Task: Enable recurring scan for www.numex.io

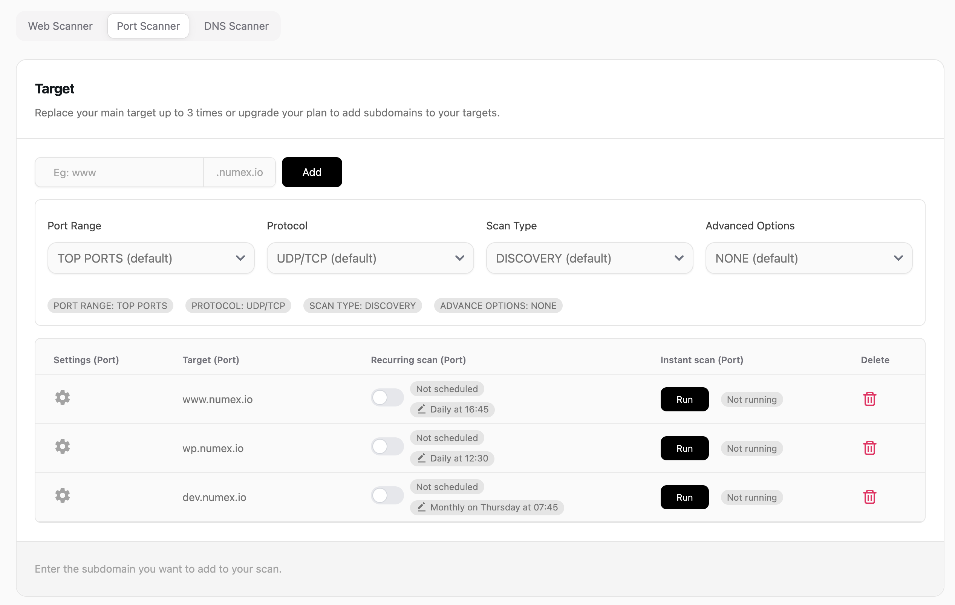Action: (x=387, y=397)
